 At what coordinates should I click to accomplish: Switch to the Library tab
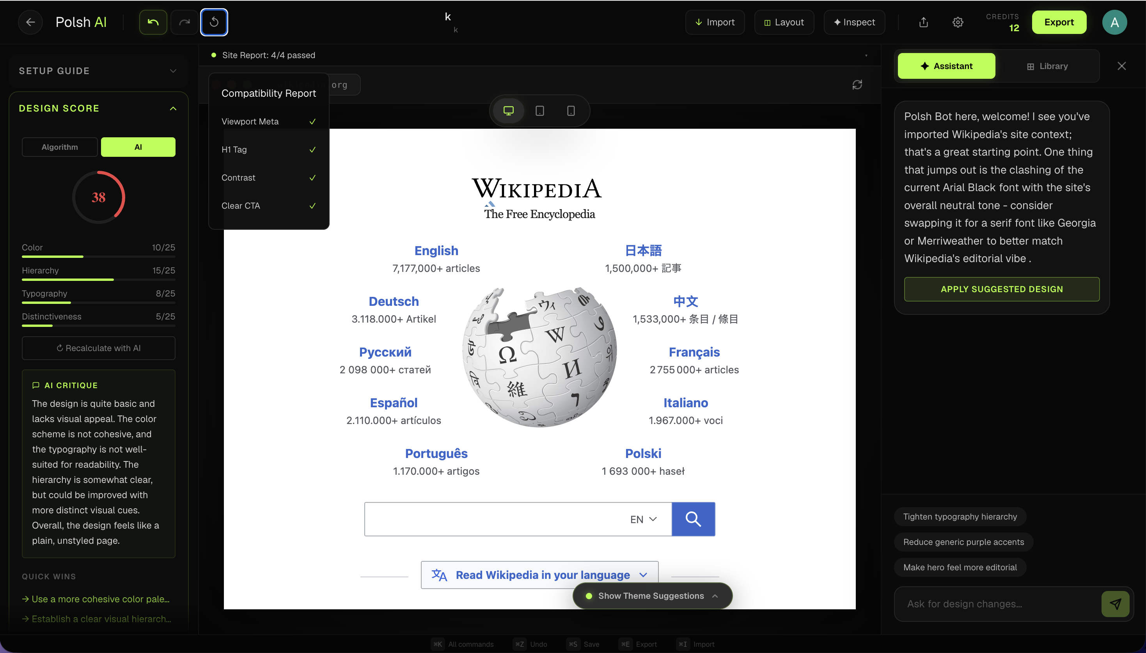1047,66
